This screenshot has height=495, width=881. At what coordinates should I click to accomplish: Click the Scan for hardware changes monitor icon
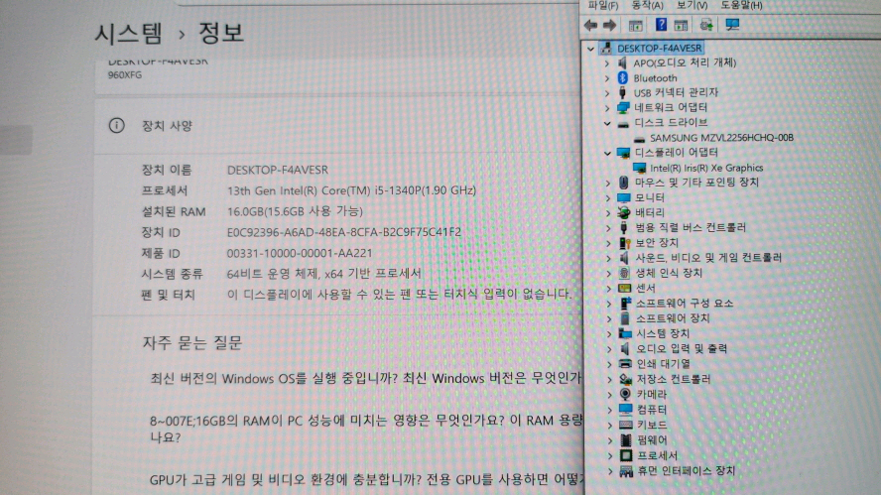(732, 24)
